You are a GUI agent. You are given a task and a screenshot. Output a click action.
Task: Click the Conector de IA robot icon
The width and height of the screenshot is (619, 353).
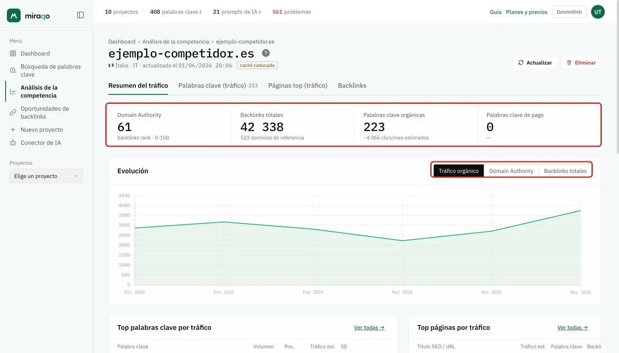click(x=13, y=142)
